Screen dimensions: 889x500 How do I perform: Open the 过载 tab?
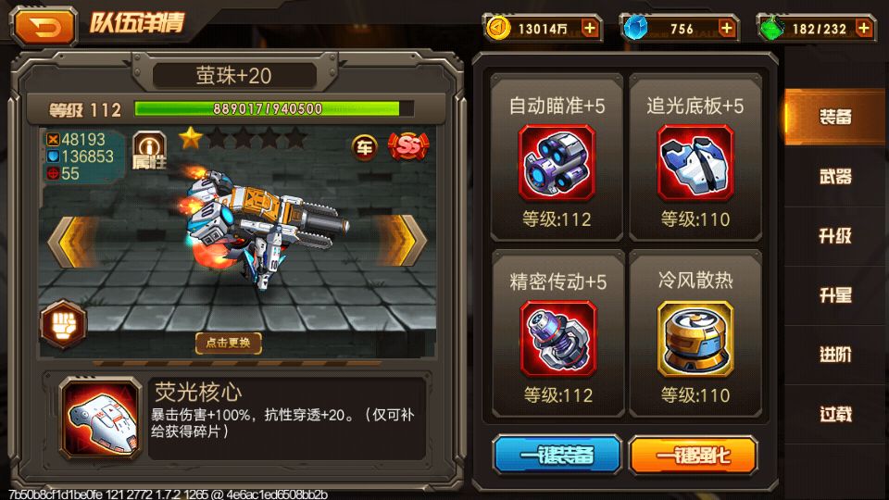click(835, 415)
